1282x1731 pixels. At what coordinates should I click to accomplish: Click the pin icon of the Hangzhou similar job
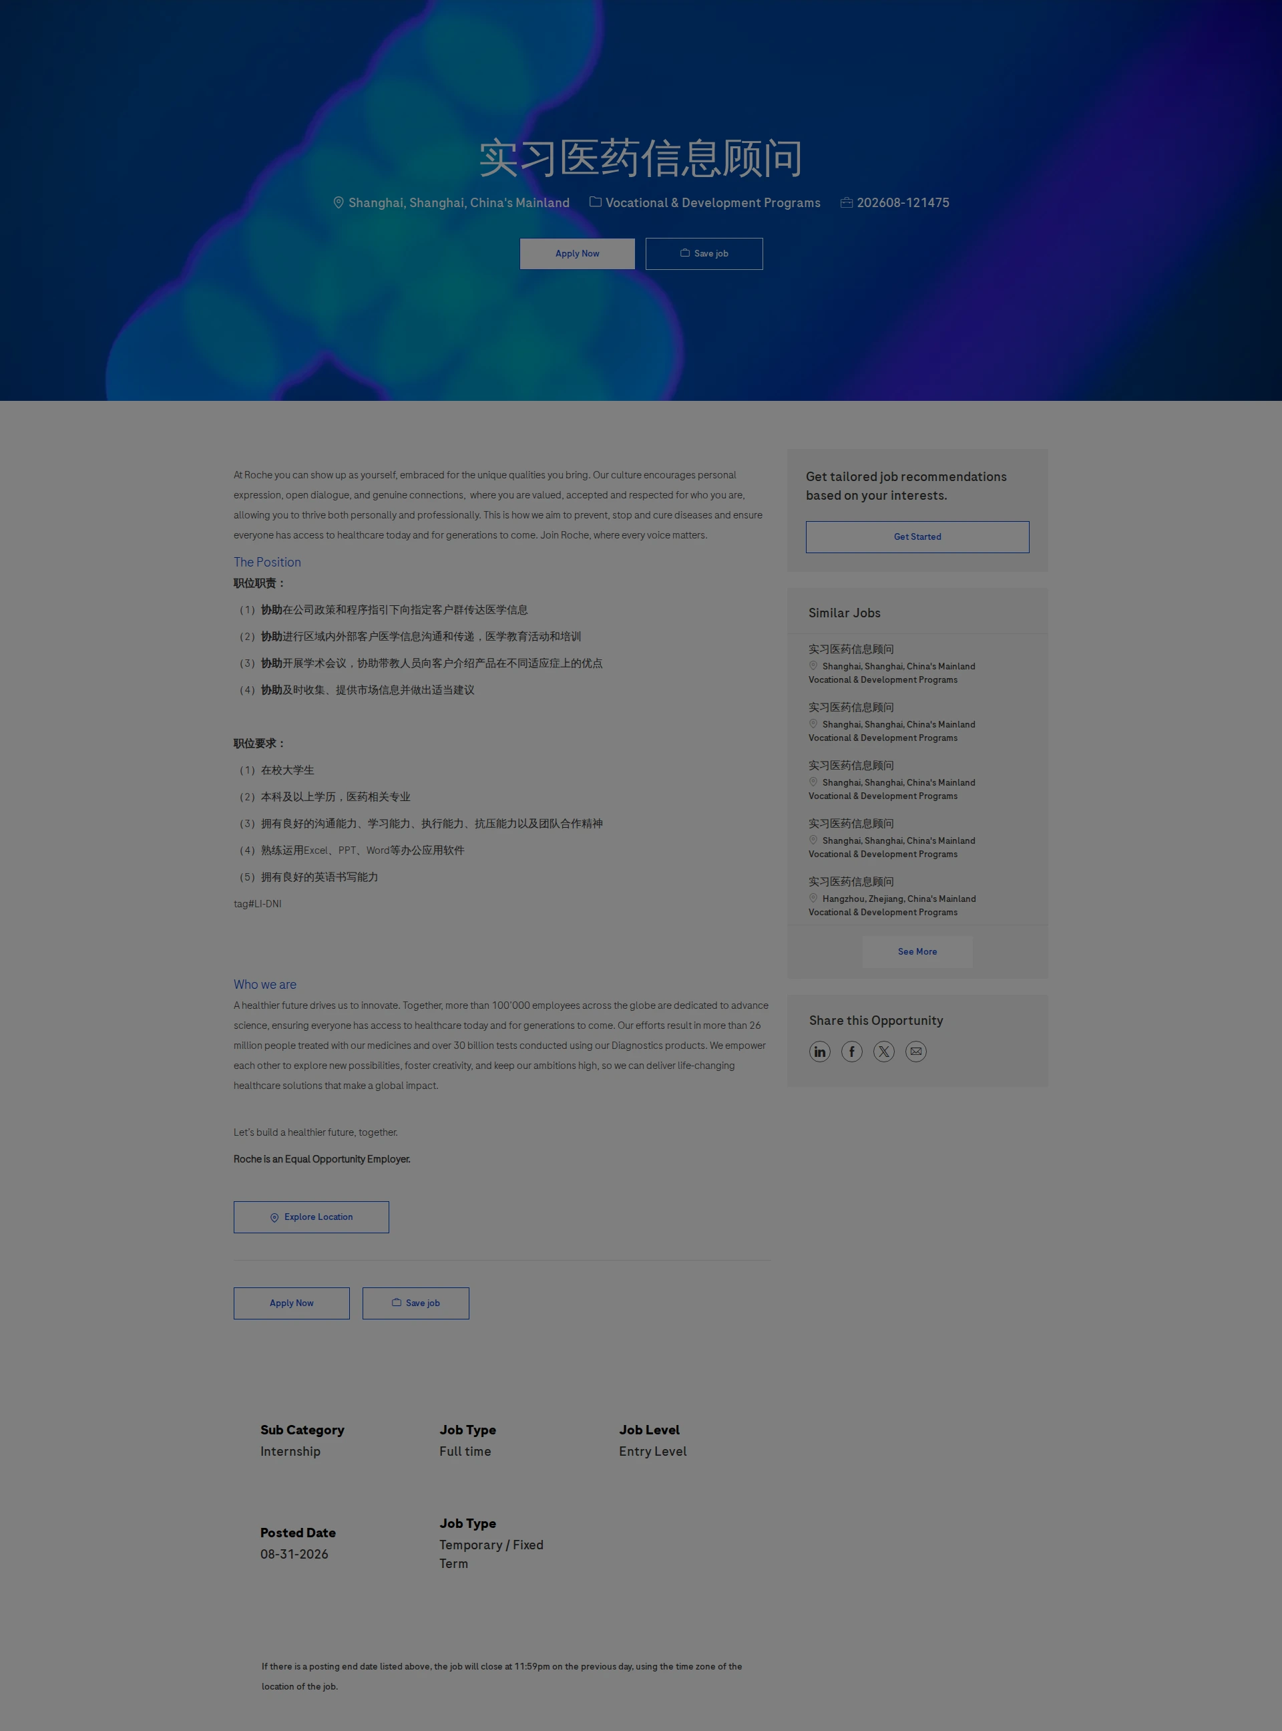(813, 898)
